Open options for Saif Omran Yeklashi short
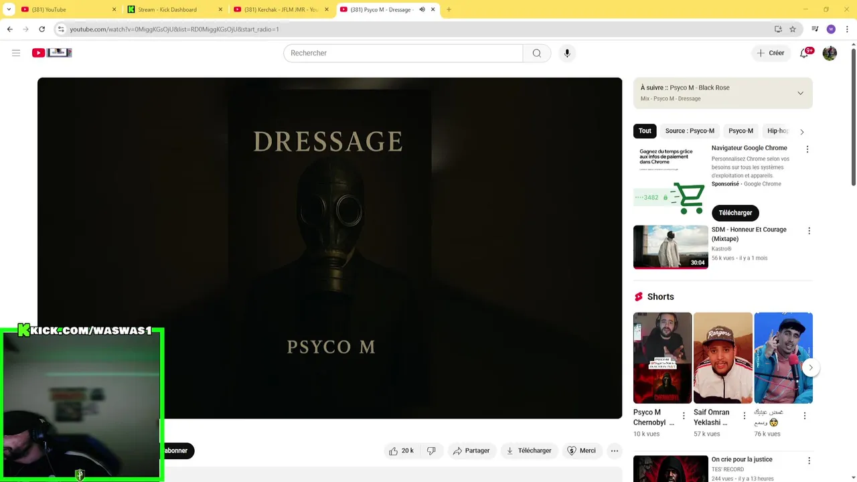This screenshot has height=482, width=857. click(x=744, y=416)
